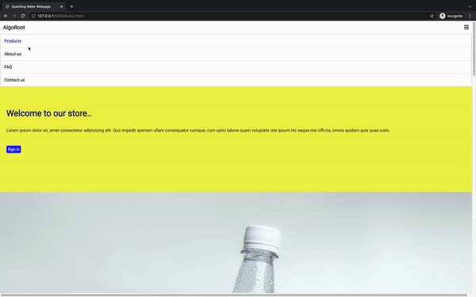Screen dimensions: 476x297
Task: Click the blue Sign in button
Action: (13, 149)
